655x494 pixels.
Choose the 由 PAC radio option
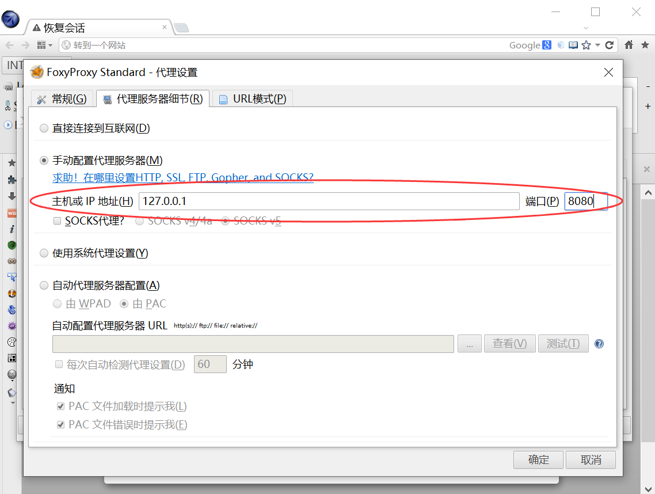pyautogui.click(x=124, y=304)
